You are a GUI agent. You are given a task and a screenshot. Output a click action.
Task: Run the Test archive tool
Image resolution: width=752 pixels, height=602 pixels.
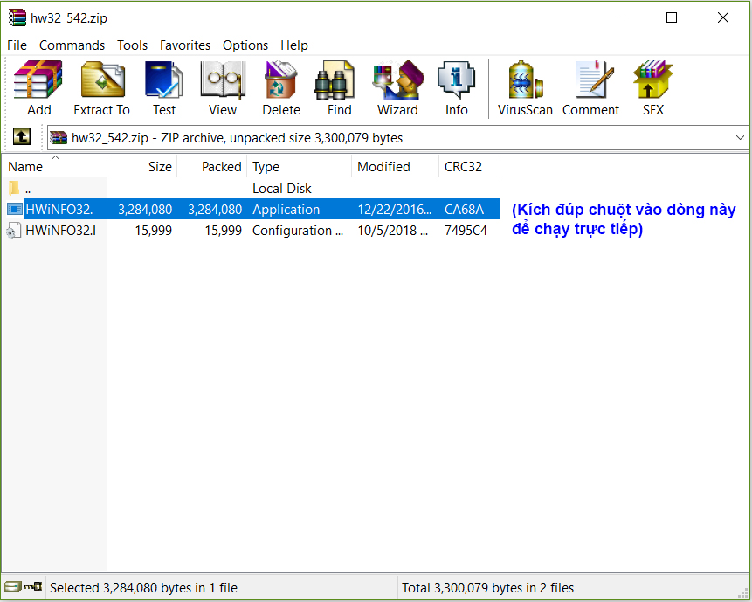[164, 87]
